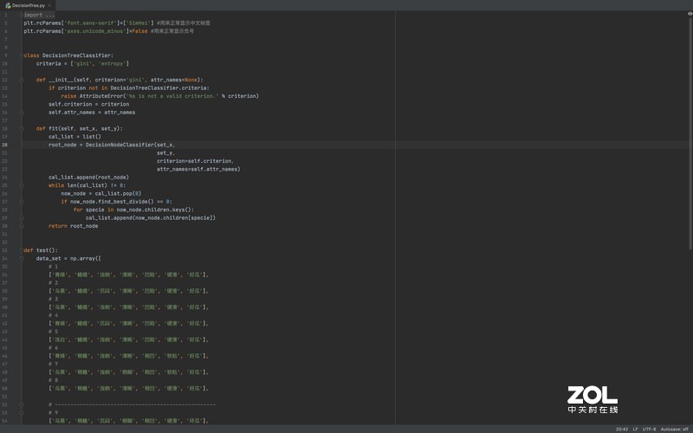Fold the __init__ method in gutter
This screenshot has height=433, width=693.
pos(21,80)
